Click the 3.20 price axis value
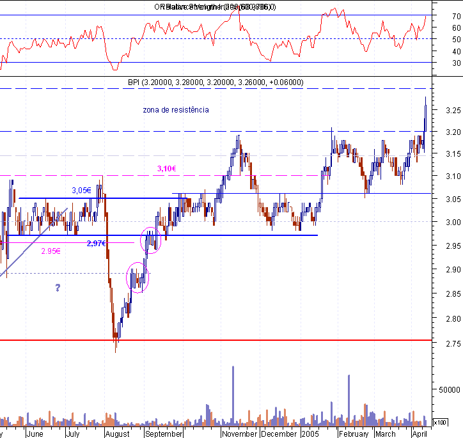Viewport: 463px width, 438px height. [453, 132]
